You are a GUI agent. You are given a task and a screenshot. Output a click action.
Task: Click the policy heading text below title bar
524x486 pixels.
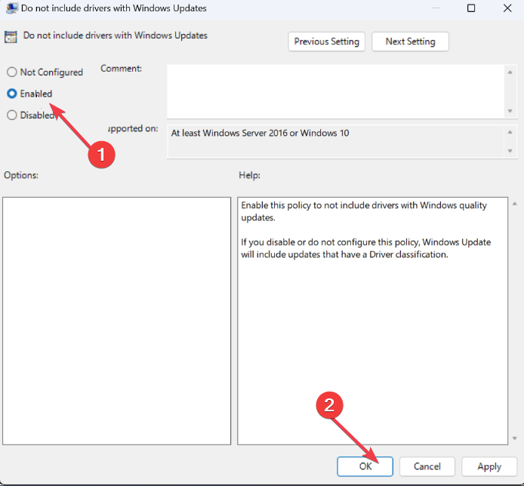[x=116, y=35]
